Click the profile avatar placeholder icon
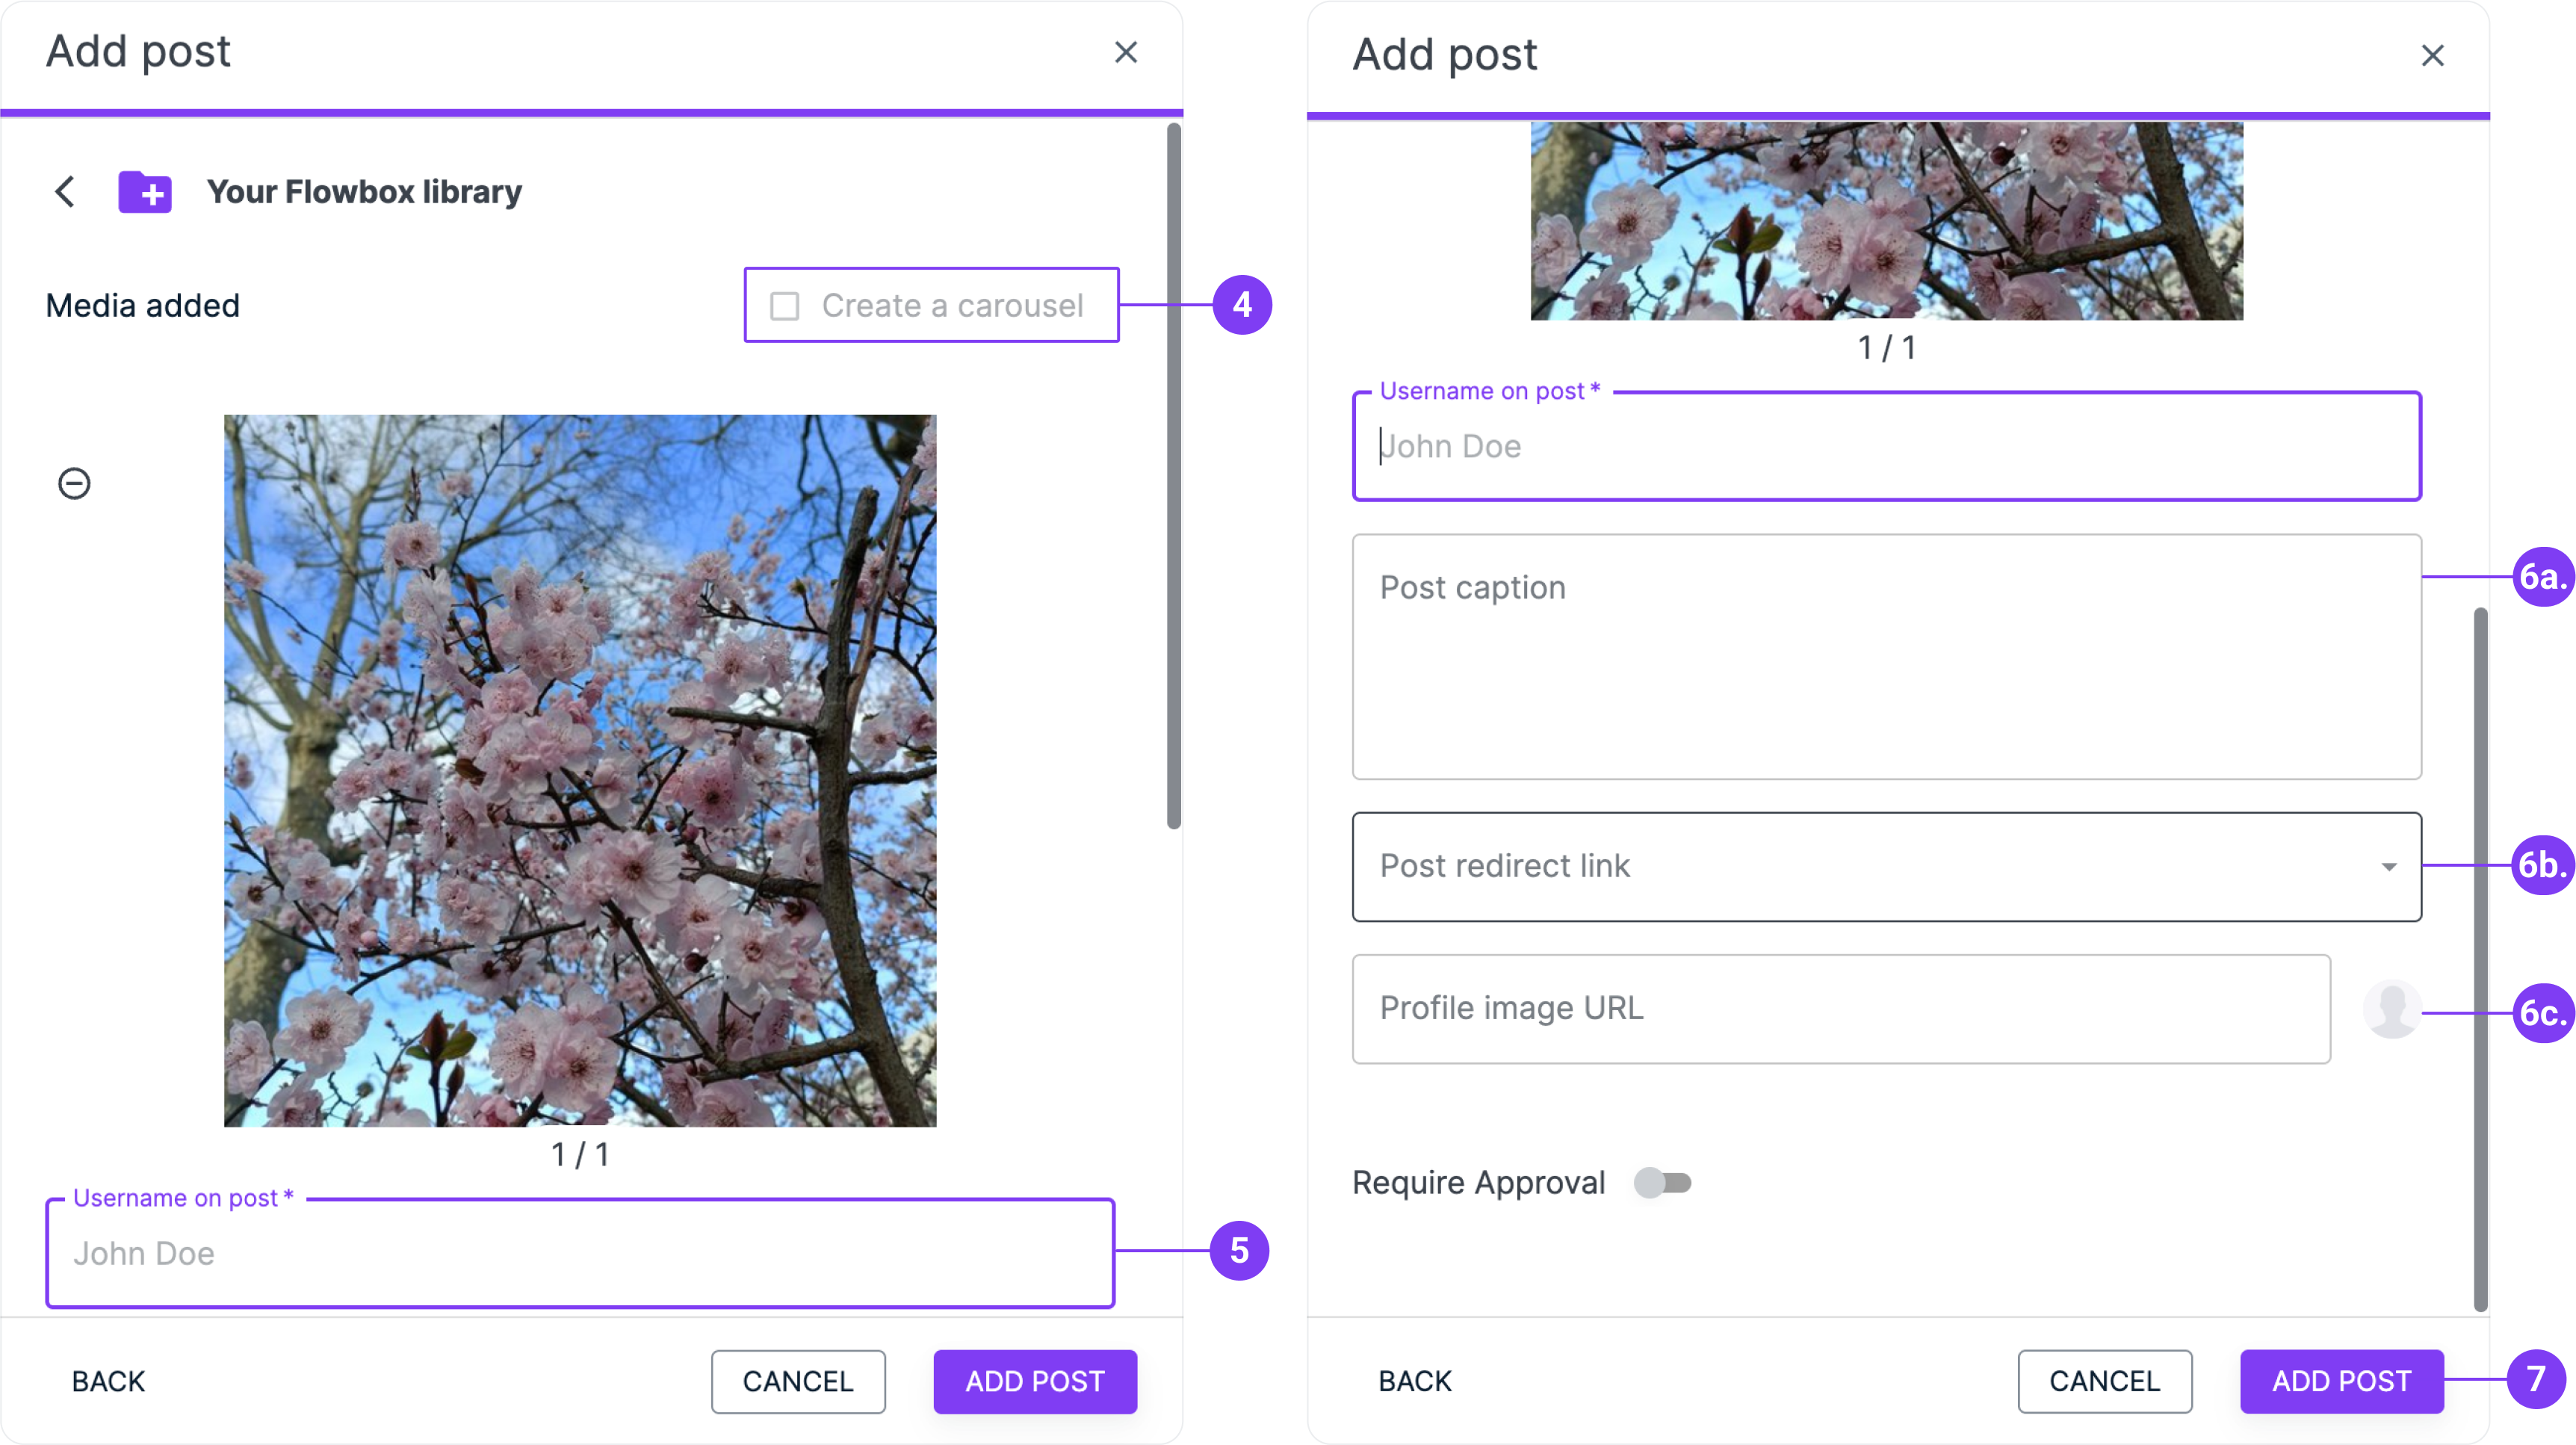Screen dimensions: 2576x1445 point(2392,1009)
